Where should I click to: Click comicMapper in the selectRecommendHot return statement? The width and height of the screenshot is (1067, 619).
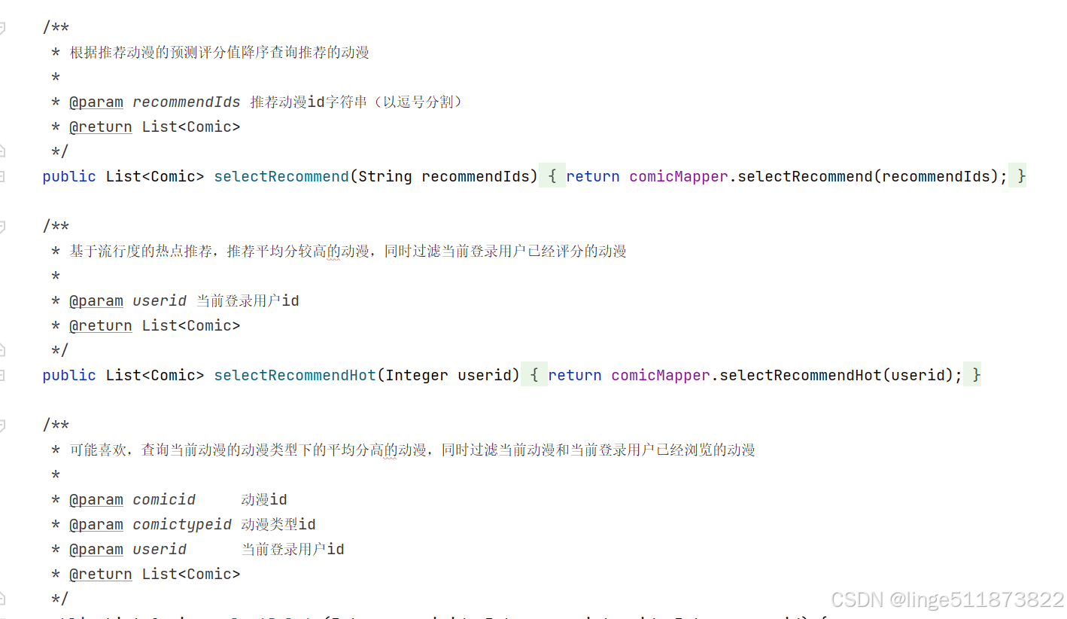coord(661,375)
